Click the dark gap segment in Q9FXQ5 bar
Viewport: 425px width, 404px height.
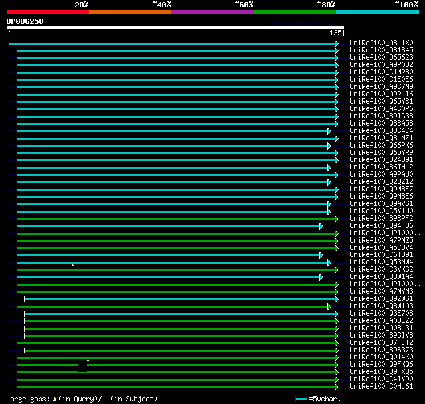coord(82,373)
